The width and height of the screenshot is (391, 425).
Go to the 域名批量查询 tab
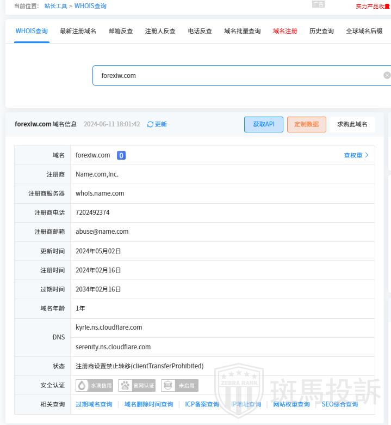242,31
